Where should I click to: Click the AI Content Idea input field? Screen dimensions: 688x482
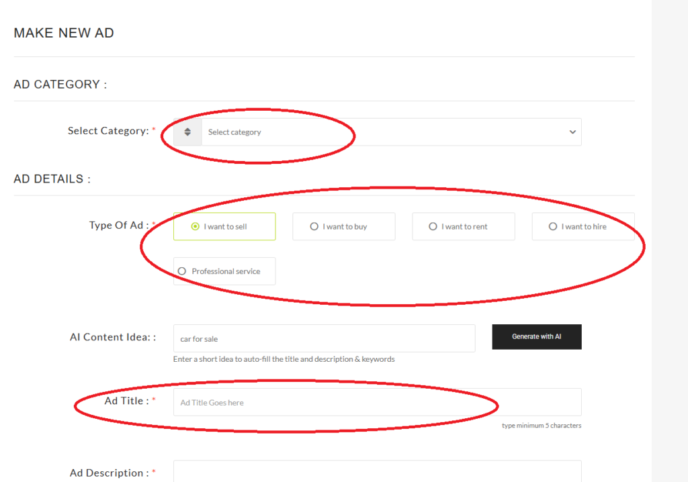pyautogui.click(x=325, y=338)
